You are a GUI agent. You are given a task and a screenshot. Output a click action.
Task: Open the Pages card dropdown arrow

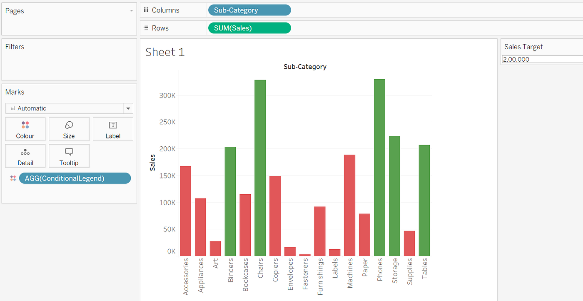point(132,10)
